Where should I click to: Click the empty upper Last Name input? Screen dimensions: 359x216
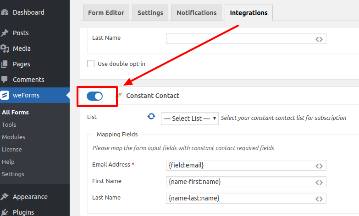246,38
